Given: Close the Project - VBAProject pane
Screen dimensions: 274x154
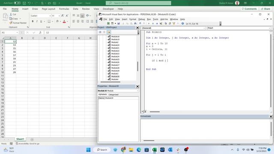Looking at the screenshot, I should (x=137, y=27).
